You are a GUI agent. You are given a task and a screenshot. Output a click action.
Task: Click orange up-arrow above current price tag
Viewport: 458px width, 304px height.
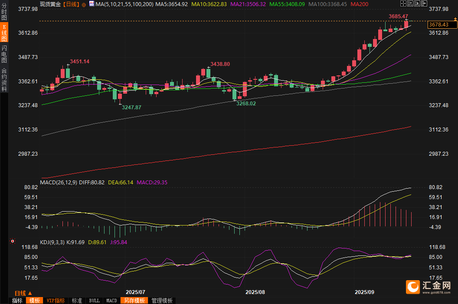tap(455, 19)
